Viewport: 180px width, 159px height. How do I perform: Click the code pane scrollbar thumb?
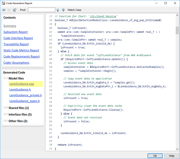(177, 31)
